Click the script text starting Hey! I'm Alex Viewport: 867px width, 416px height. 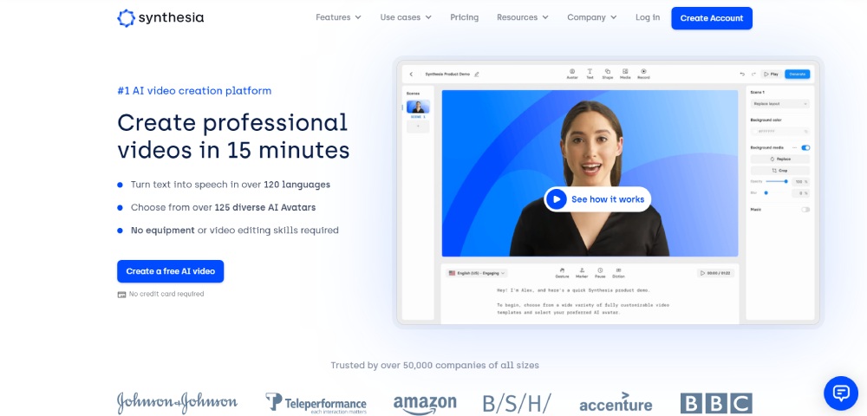point(573,290)
